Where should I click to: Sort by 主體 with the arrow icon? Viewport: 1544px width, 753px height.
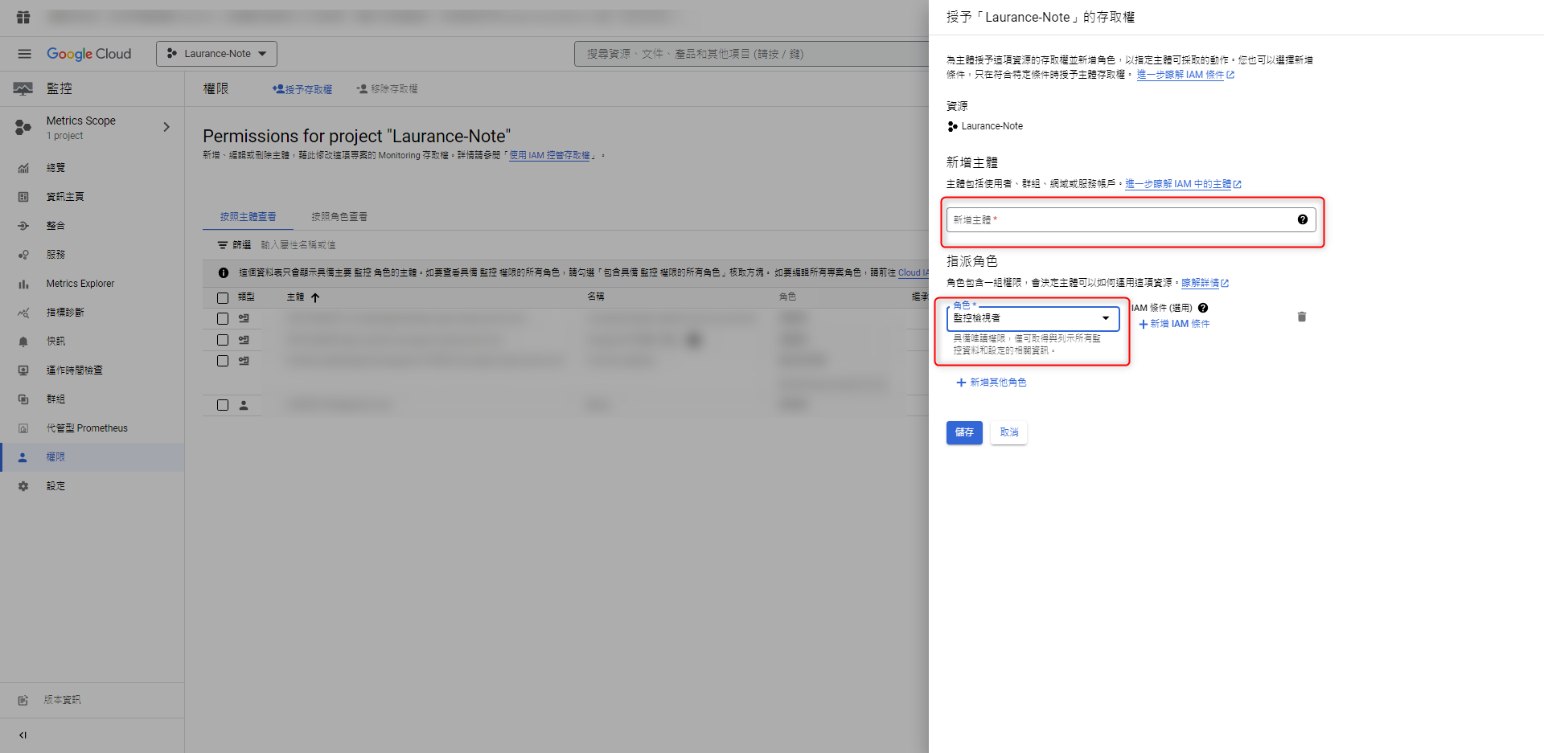tap(315, 297)
